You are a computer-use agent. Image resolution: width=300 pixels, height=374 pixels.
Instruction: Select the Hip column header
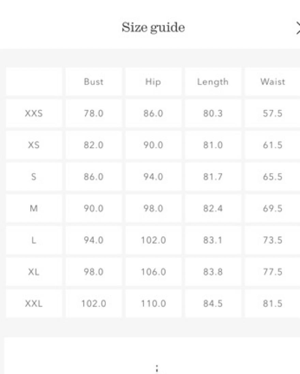coord(153,82)
